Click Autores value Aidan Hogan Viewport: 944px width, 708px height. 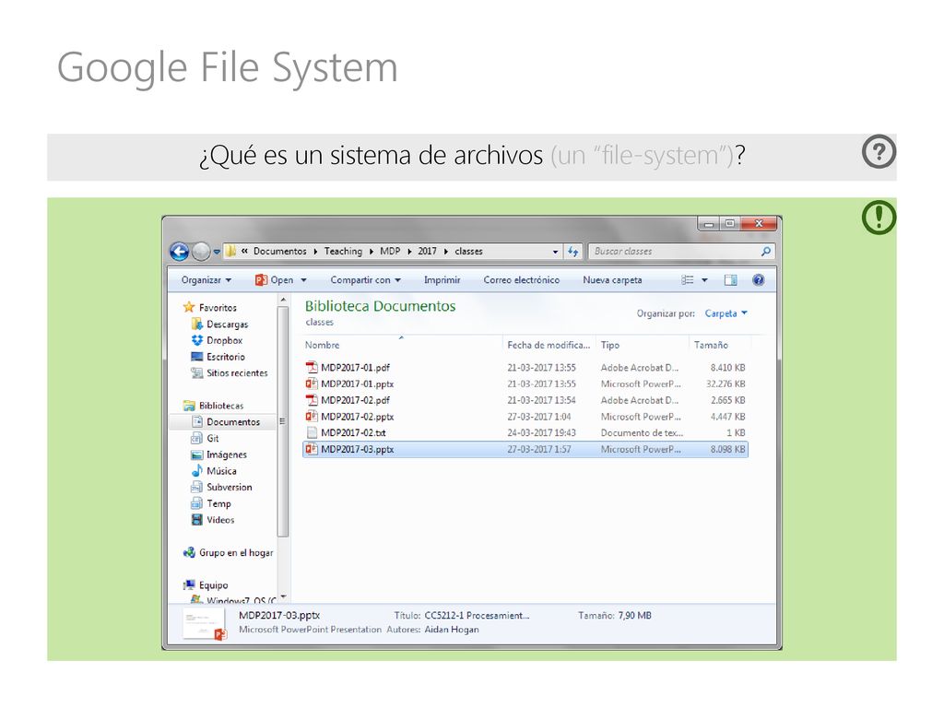pos(452,629)
